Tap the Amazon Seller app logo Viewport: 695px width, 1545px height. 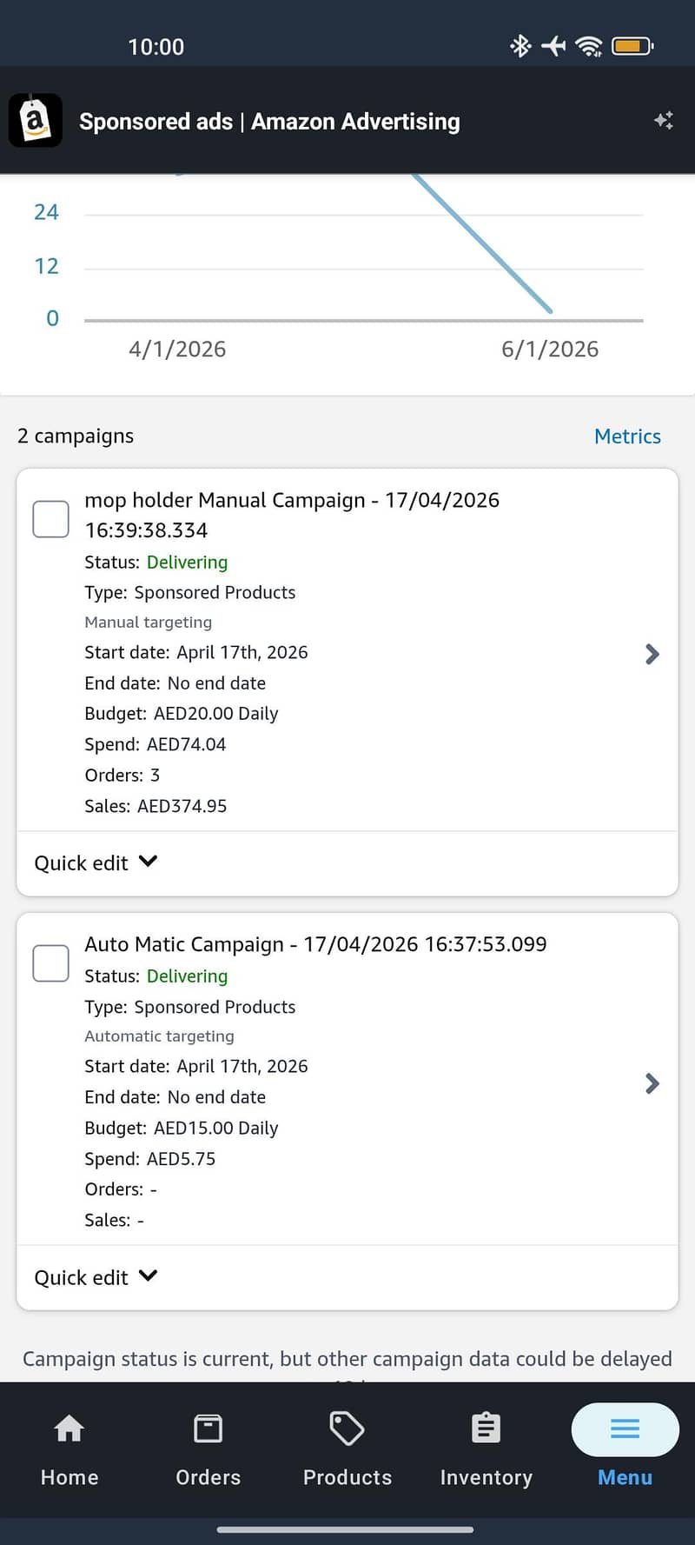35,120
